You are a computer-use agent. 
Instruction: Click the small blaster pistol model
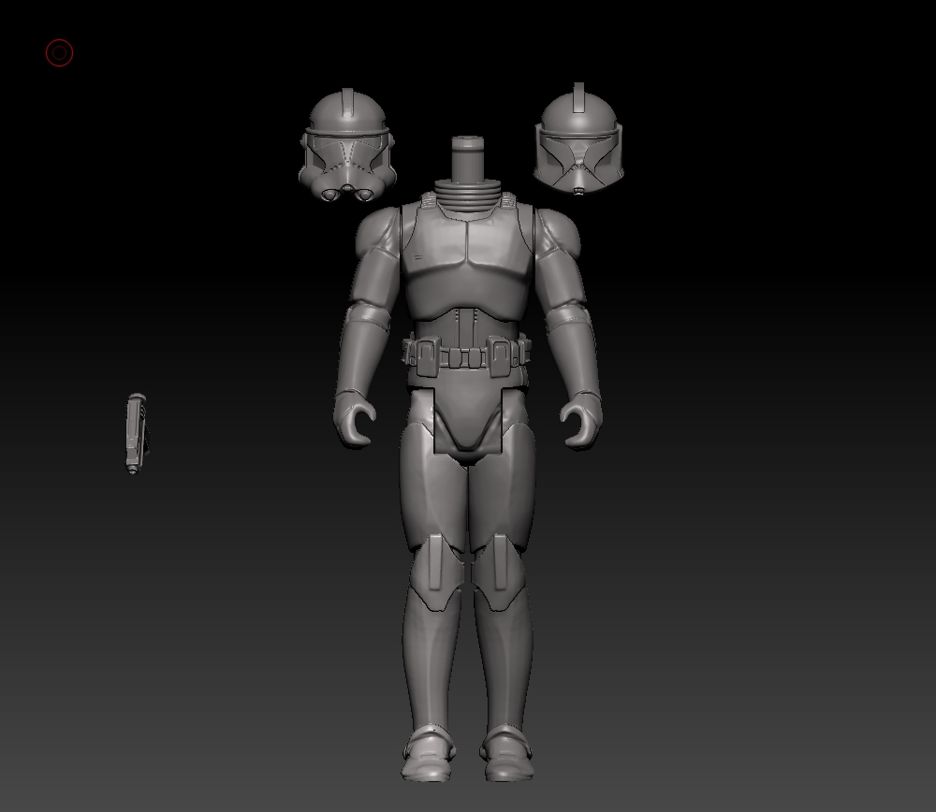coord(136,434)
